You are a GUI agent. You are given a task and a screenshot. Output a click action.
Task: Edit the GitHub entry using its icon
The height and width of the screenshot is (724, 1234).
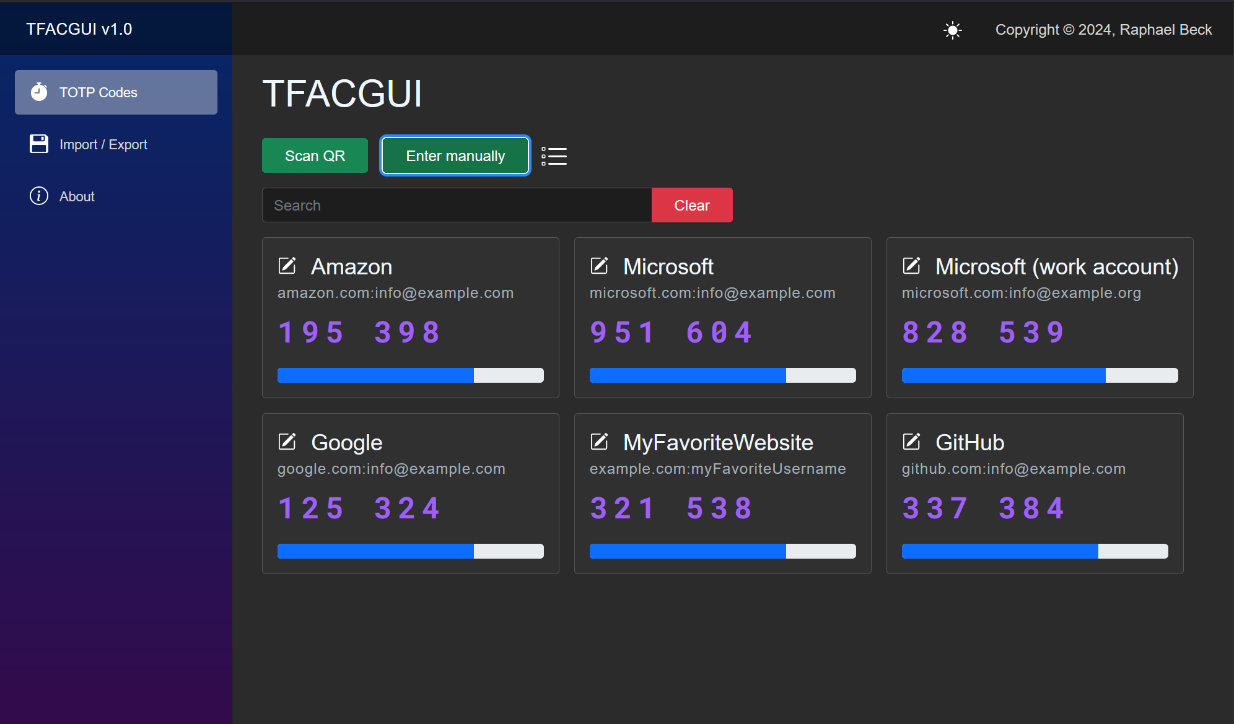coord(911,442)
